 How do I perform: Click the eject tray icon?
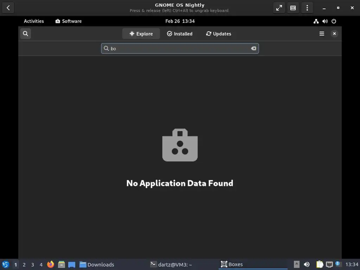297,264
